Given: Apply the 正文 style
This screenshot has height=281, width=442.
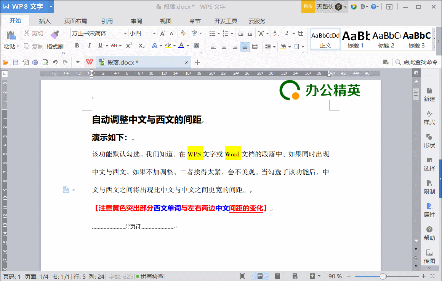Looking at the screenshot, I should point(325,39).
